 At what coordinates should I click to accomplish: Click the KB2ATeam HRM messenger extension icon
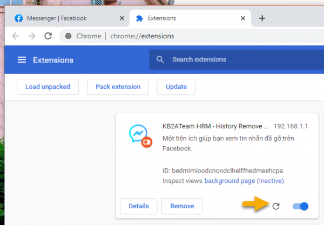click(x=140, y=136)
